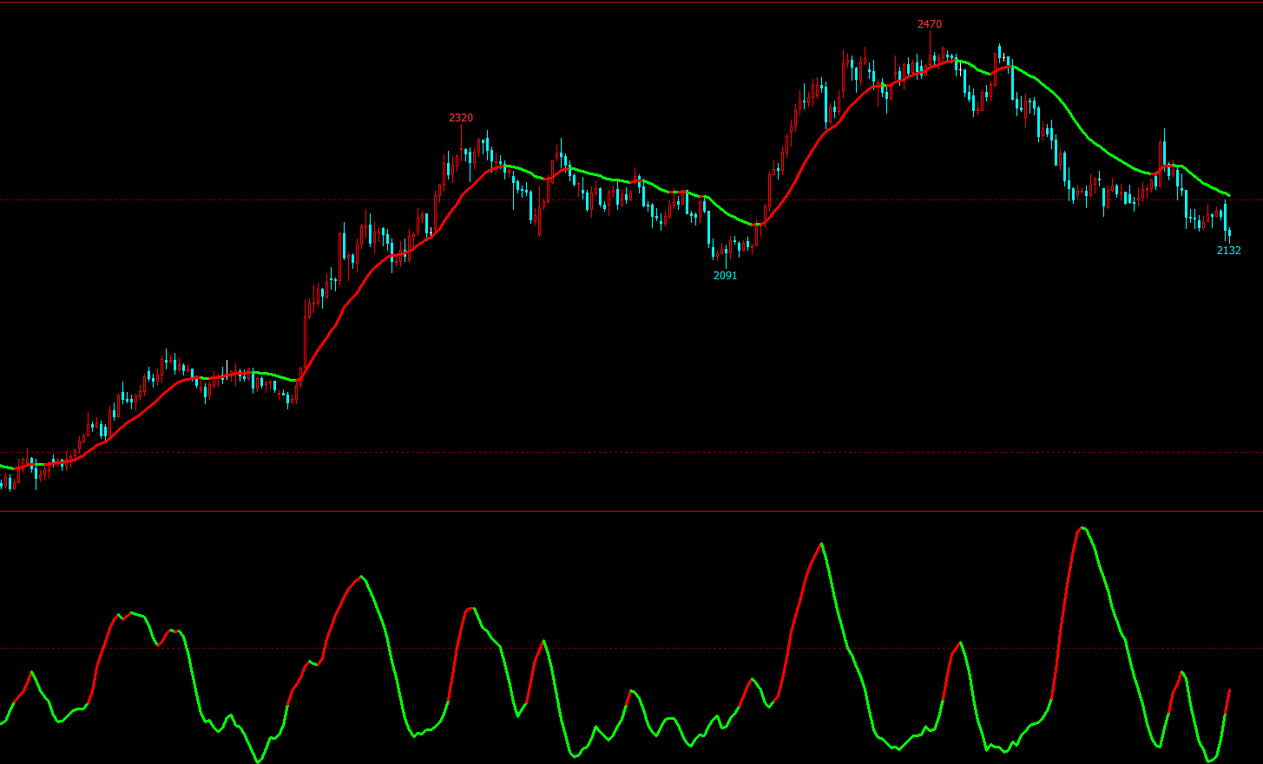
Task: Click the lowest trough on the oscillator's left side
Action: click(258, 761)
